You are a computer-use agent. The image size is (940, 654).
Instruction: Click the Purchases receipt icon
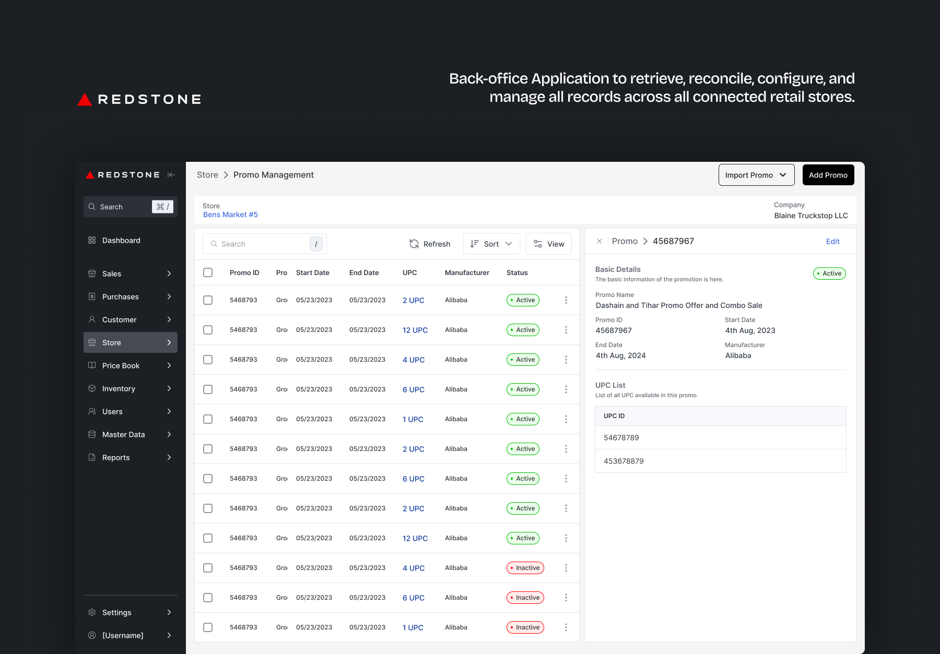point(92,296)
